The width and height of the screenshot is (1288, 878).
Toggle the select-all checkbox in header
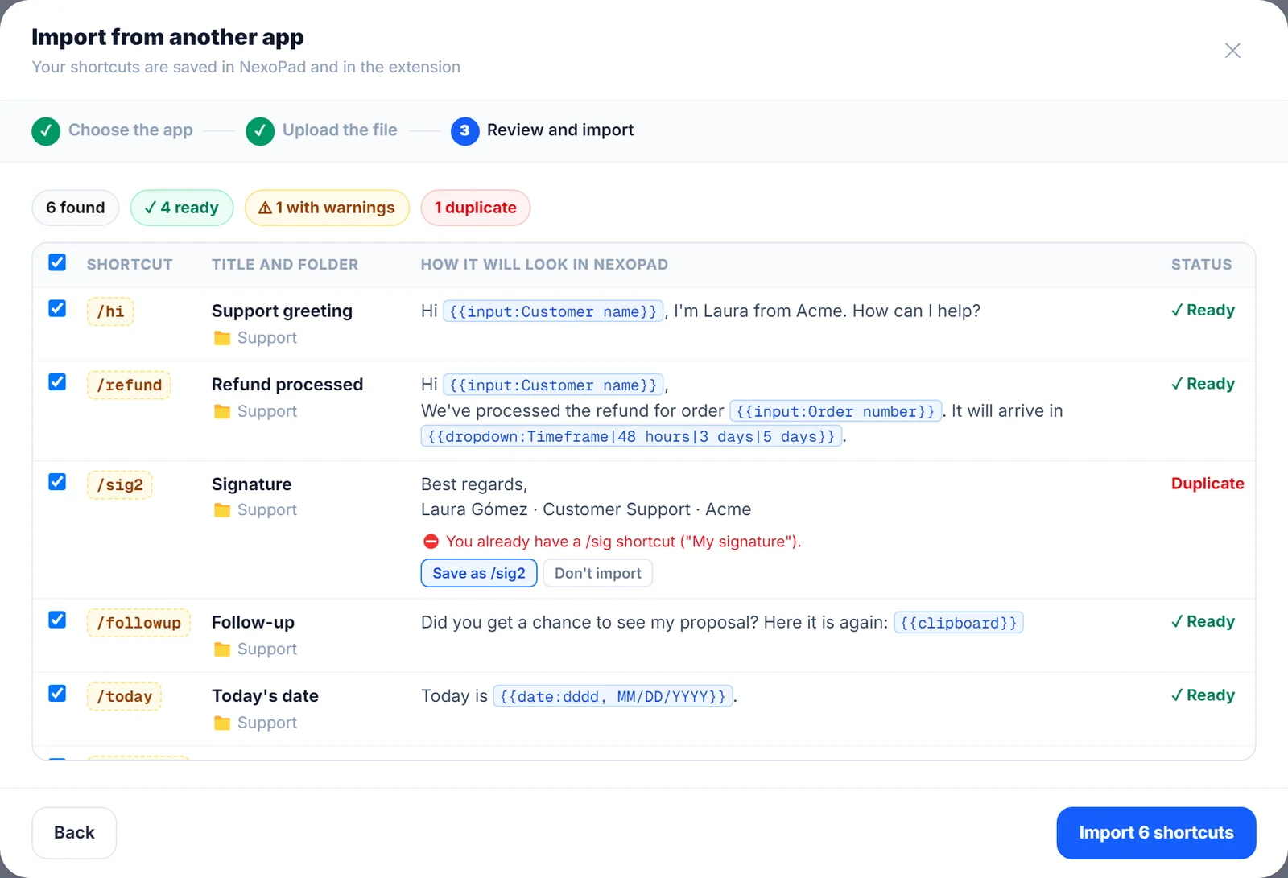coord(57,262)
